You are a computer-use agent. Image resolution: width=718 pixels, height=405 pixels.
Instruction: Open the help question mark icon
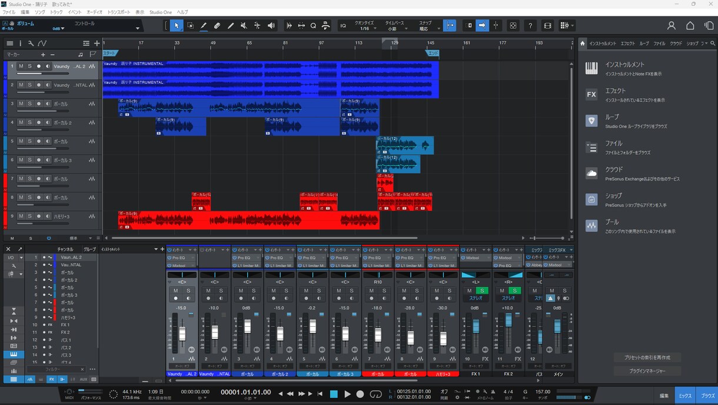click(530, 25)
